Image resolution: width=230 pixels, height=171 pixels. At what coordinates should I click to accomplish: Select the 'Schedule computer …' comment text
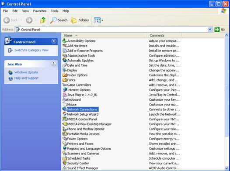tap(164, 158)
